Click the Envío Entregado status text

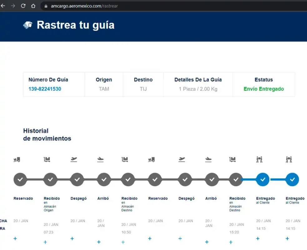[264, 89]
